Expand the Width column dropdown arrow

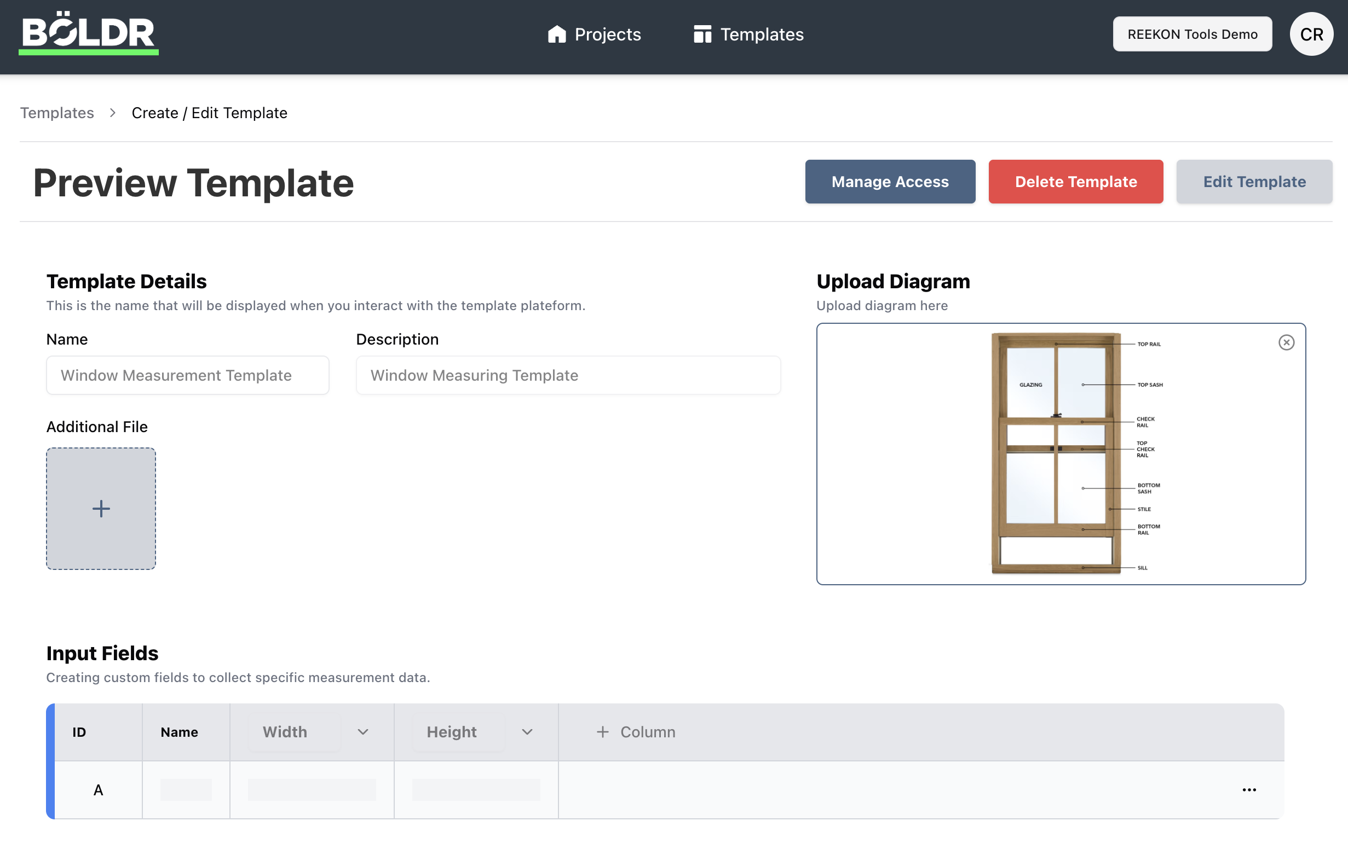[x=363, y=731]
